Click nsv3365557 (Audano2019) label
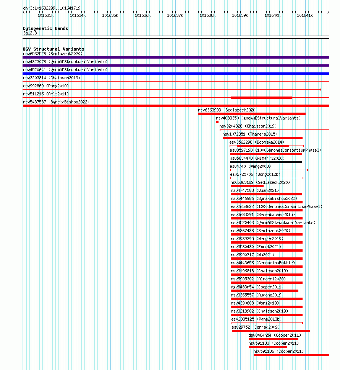 (x=257, y=295)
